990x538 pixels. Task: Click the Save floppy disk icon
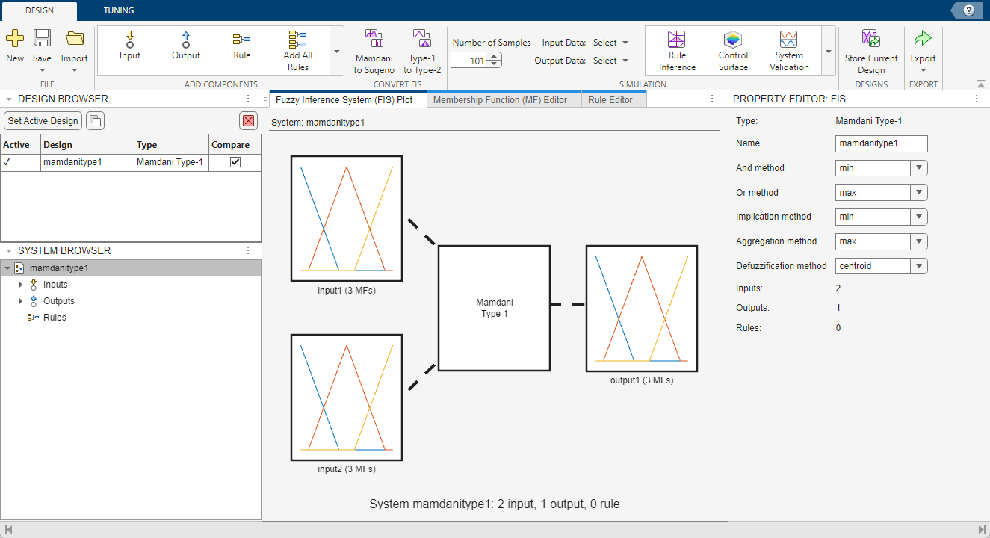click(x=42, y=38)
